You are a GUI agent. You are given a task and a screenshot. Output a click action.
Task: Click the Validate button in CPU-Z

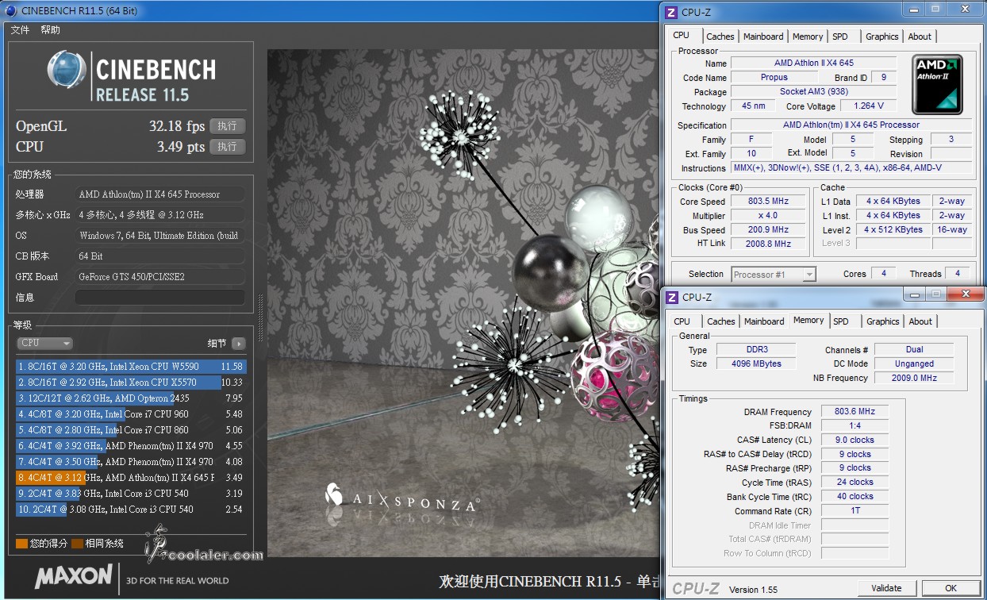pyautogui.click(x=886, y=588)
